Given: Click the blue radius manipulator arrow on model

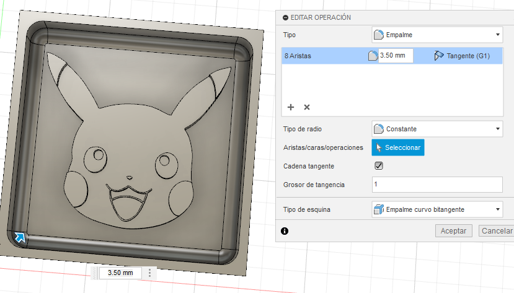Looking at the screenshot, I should [x=20, y=237].
